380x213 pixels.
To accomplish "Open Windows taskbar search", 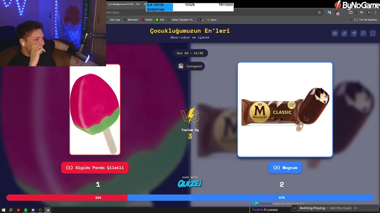I will pos(11,210).
